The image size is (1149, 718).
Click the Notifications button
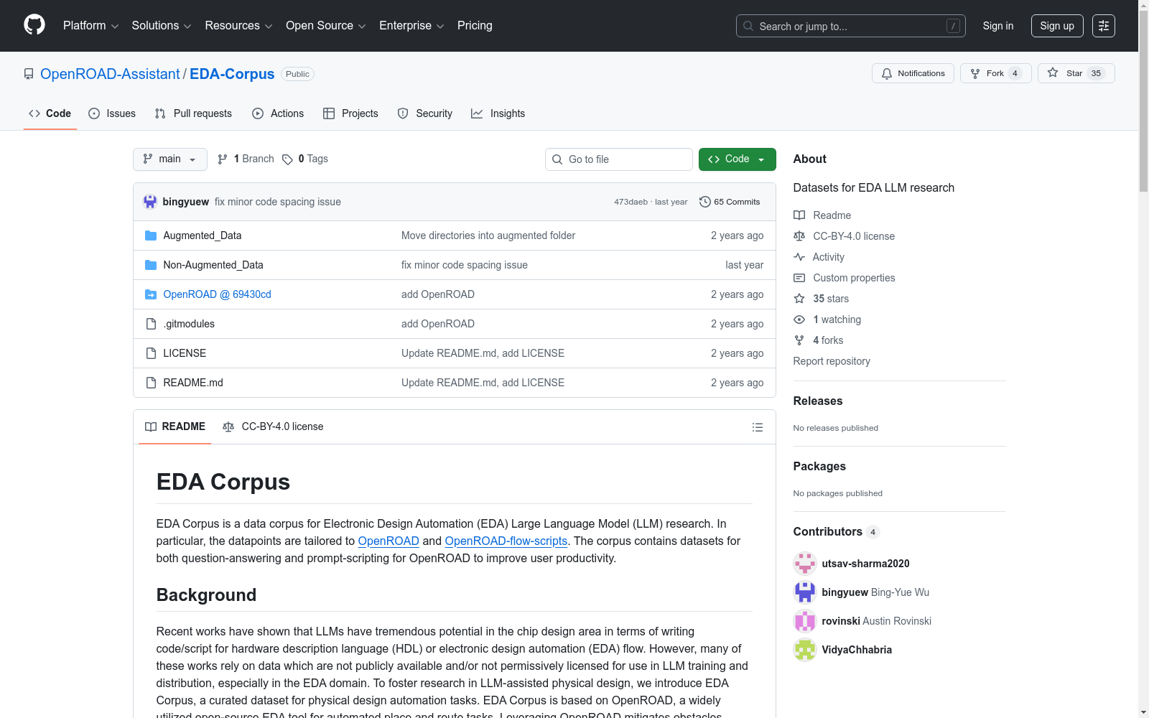coord(913,73)
